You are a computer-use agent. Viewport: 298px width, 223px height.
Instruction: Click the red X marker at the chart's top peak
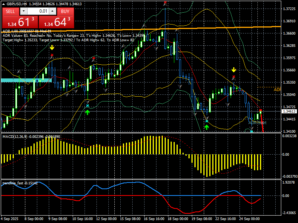click(165, 3)
